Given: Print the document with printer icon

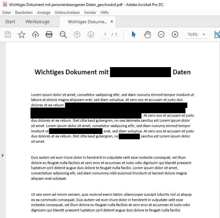Looking at the screenshot, I should 49,35.
